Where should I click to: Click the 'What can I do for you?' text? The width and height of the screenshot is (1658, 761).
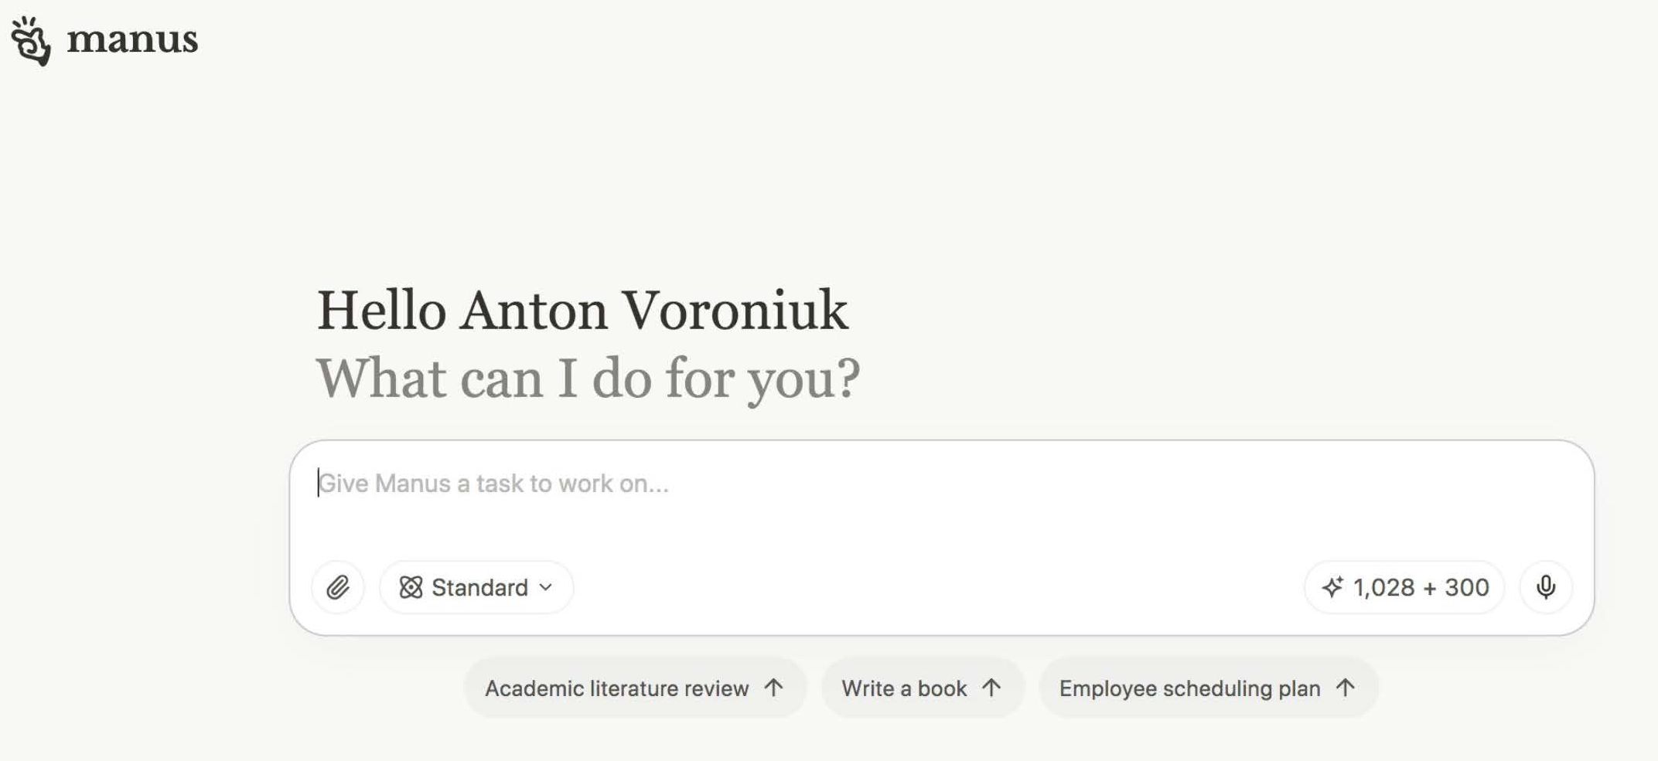coord(588,379)
